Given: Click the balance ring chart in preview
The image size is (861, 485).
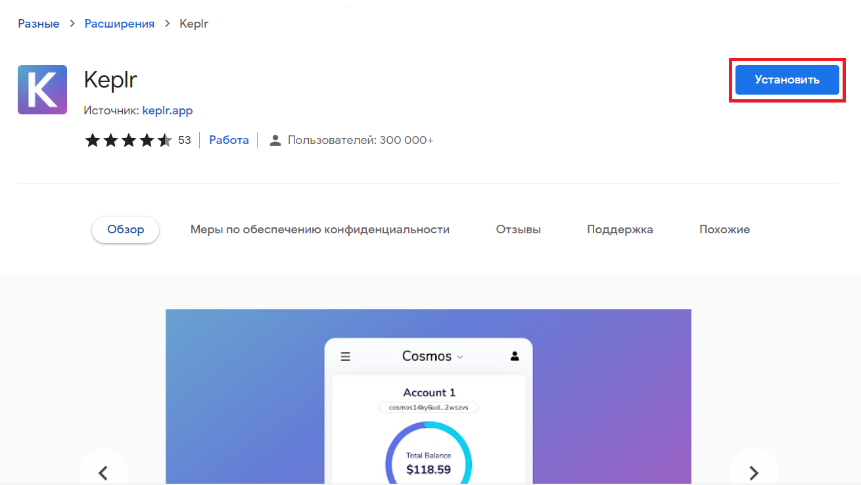Looking at the screenshot, I should [429, 453].
